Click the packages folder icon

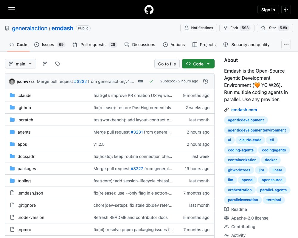(x=12, y=169)
